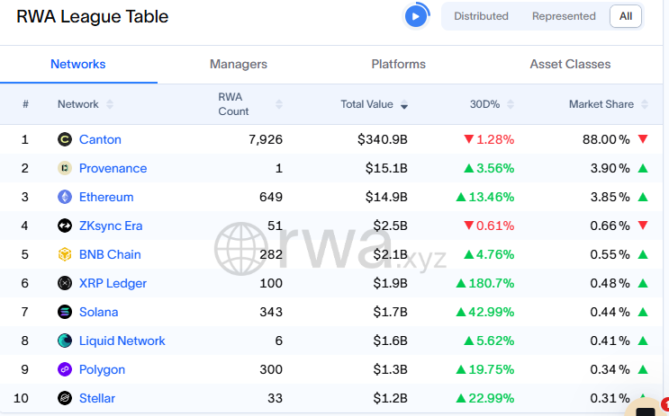Sort by Total Value arrow
Image resolution: width=669 pixels, height=416 pixels.
click(404, 105)
